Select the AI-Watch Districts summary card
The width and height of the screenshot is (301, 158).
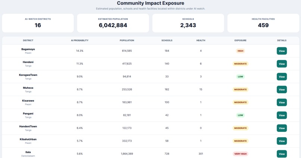click(x=38, y=23)
